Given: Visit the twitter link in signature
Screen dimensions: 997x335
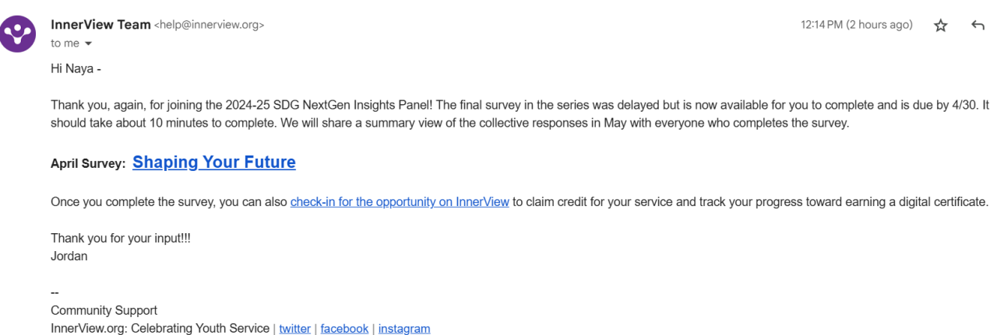Looking at the screenshot, I should [294, 328].
